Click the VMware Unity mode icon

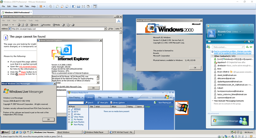tap(88, 6)
